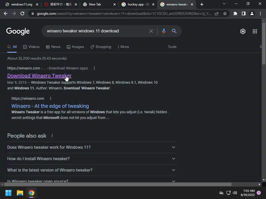266x199 pixels.
Task: Open the More filters dropdown
Action: 123,47
